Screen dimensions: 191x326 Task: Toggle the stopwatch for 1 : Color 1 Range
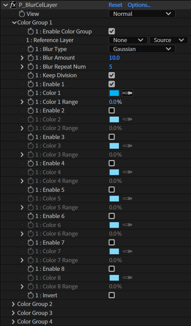pos(31,102)
